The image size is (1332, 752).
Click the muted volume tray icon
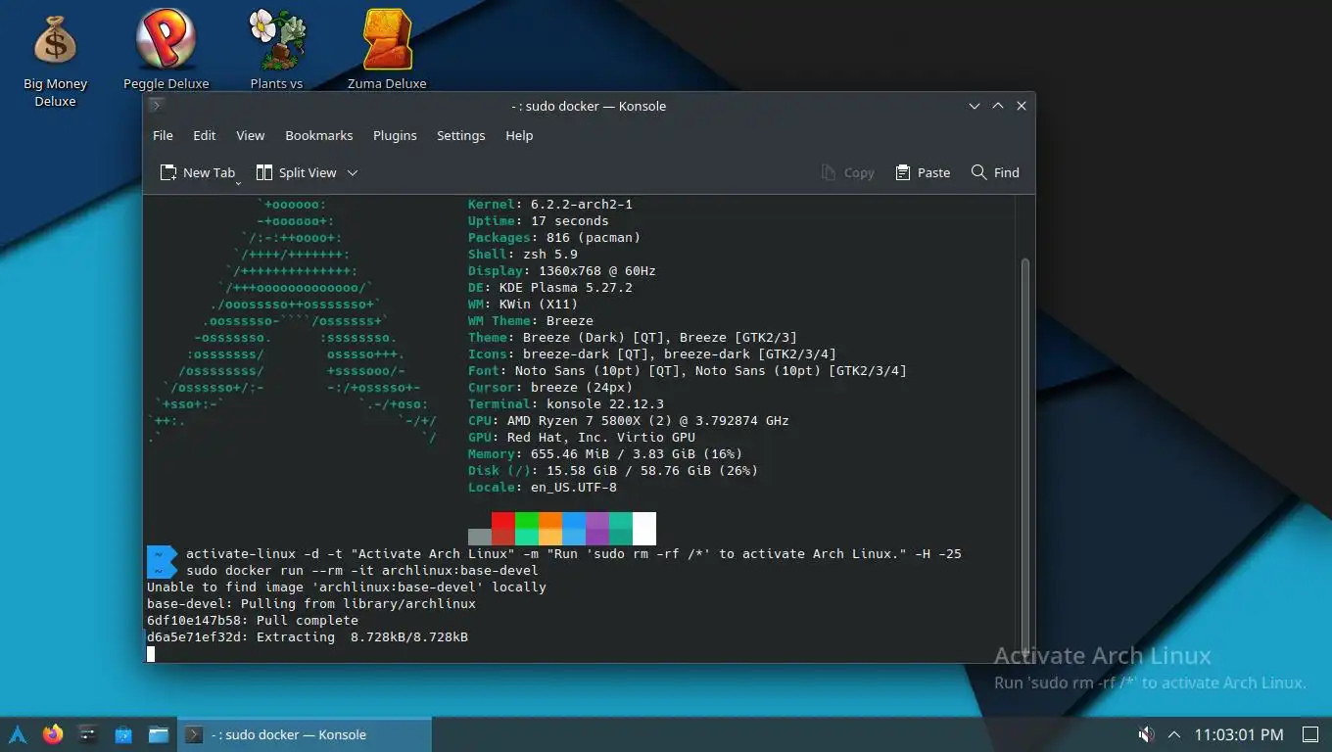(1146, 734)
